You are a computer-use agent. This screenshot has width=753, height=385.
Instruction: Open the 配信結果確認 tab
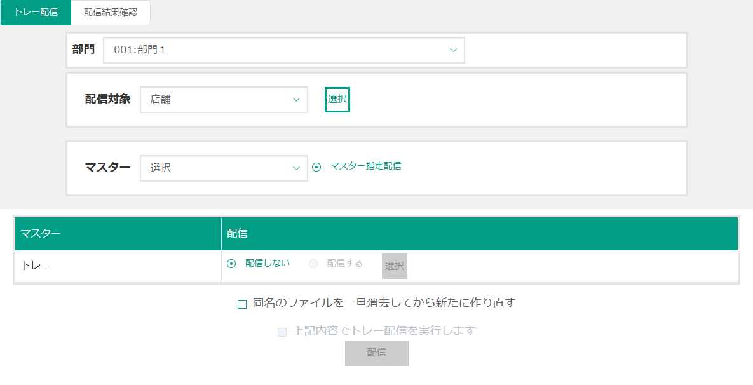111,13
